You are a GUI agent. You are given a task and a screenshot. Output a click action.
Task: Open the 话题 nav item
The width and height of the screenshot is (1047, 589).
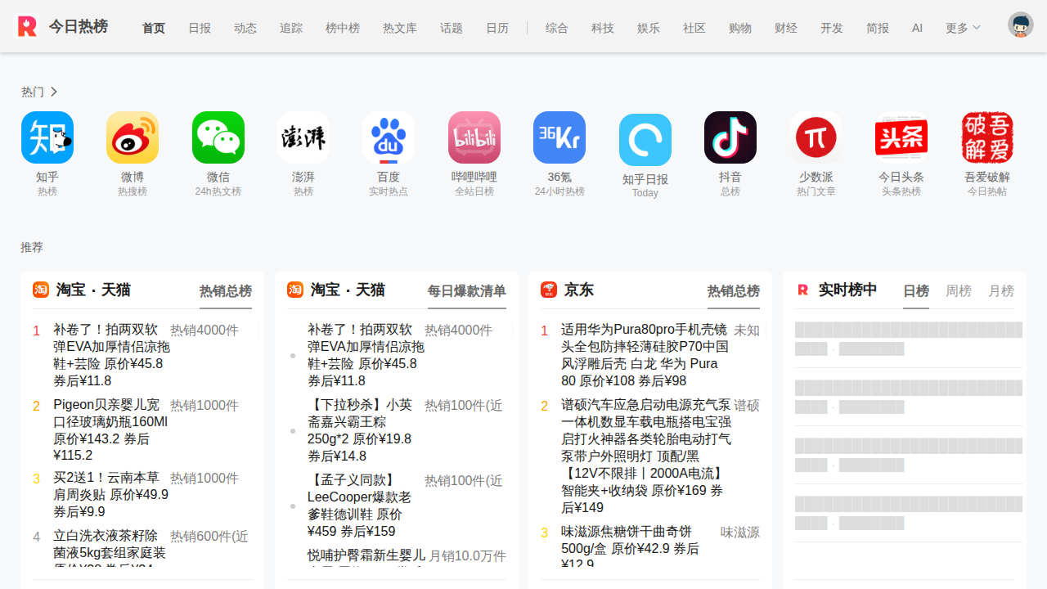[452, 28]
